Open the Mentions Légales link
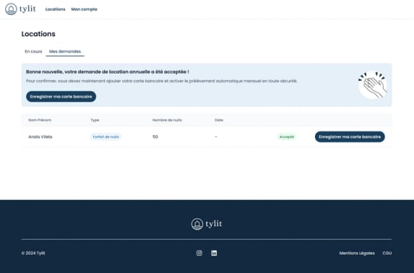 click(356, 253)
